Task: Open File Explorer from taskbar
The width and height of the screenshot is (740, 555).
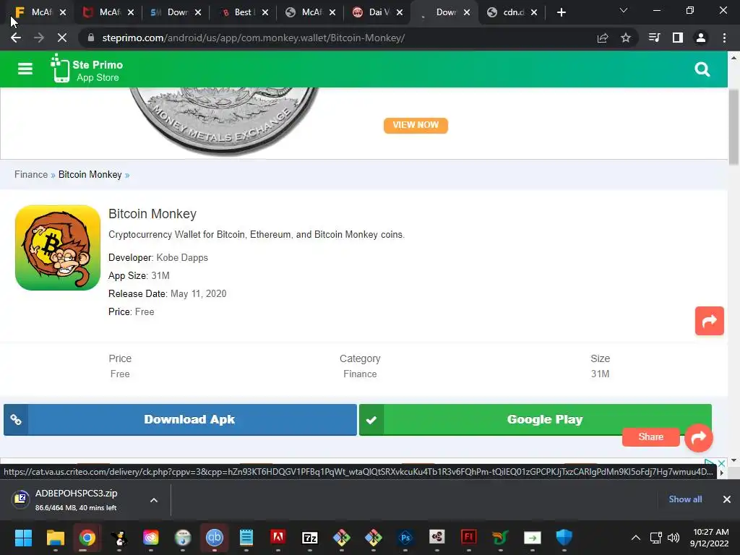Action: pyautogui.click(x=55, y=538)
